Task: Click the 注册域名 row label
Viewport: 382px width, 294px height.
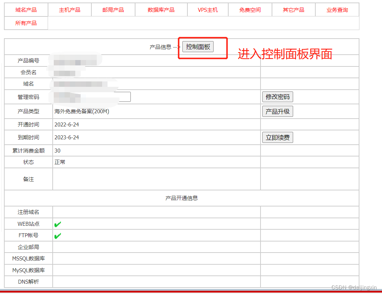Action: [28, 212]
